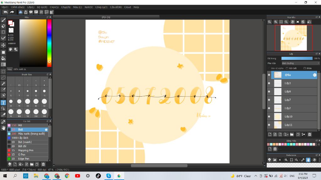Select the Magic Wand tool
Viewport: 321px width, 180px height.
3,83
